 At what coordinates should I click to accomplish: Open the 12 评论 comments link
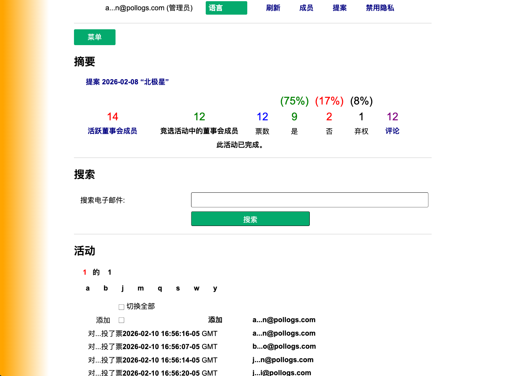point(392,131)
